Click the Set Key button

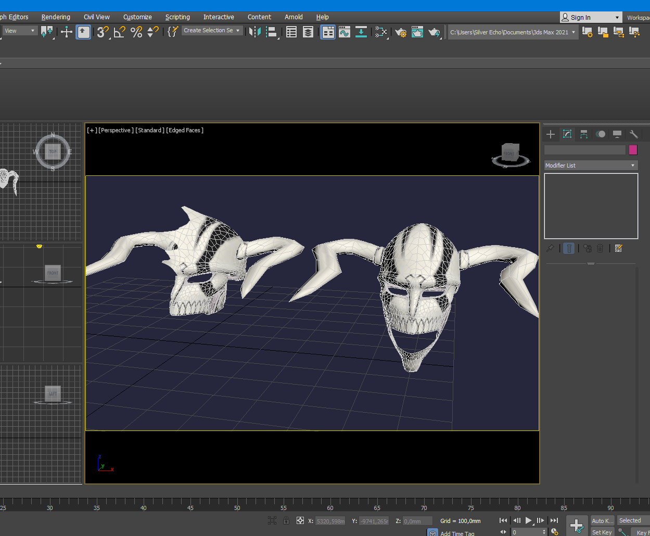[x=603, y=532]
